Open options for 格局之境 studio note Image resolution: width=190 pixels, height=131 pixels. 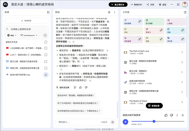point(182,92)
